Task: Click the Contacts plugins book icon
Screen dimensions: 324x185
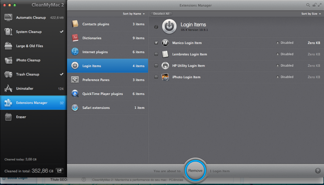Action: point(75,24)
